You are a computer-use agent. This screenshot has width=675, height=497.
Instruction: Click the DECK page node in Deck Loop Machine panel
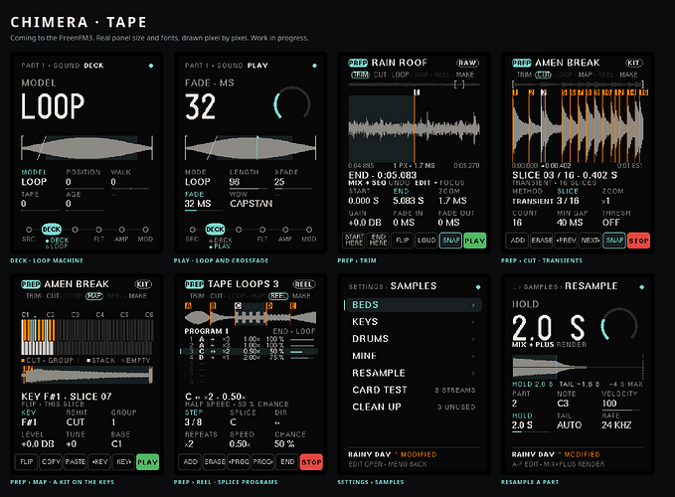(52, 230)
